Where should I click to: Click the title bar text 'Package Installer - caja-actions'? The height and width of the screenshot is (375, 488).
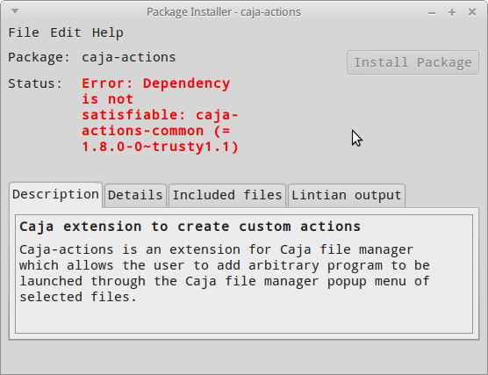(x=224, y=12)
